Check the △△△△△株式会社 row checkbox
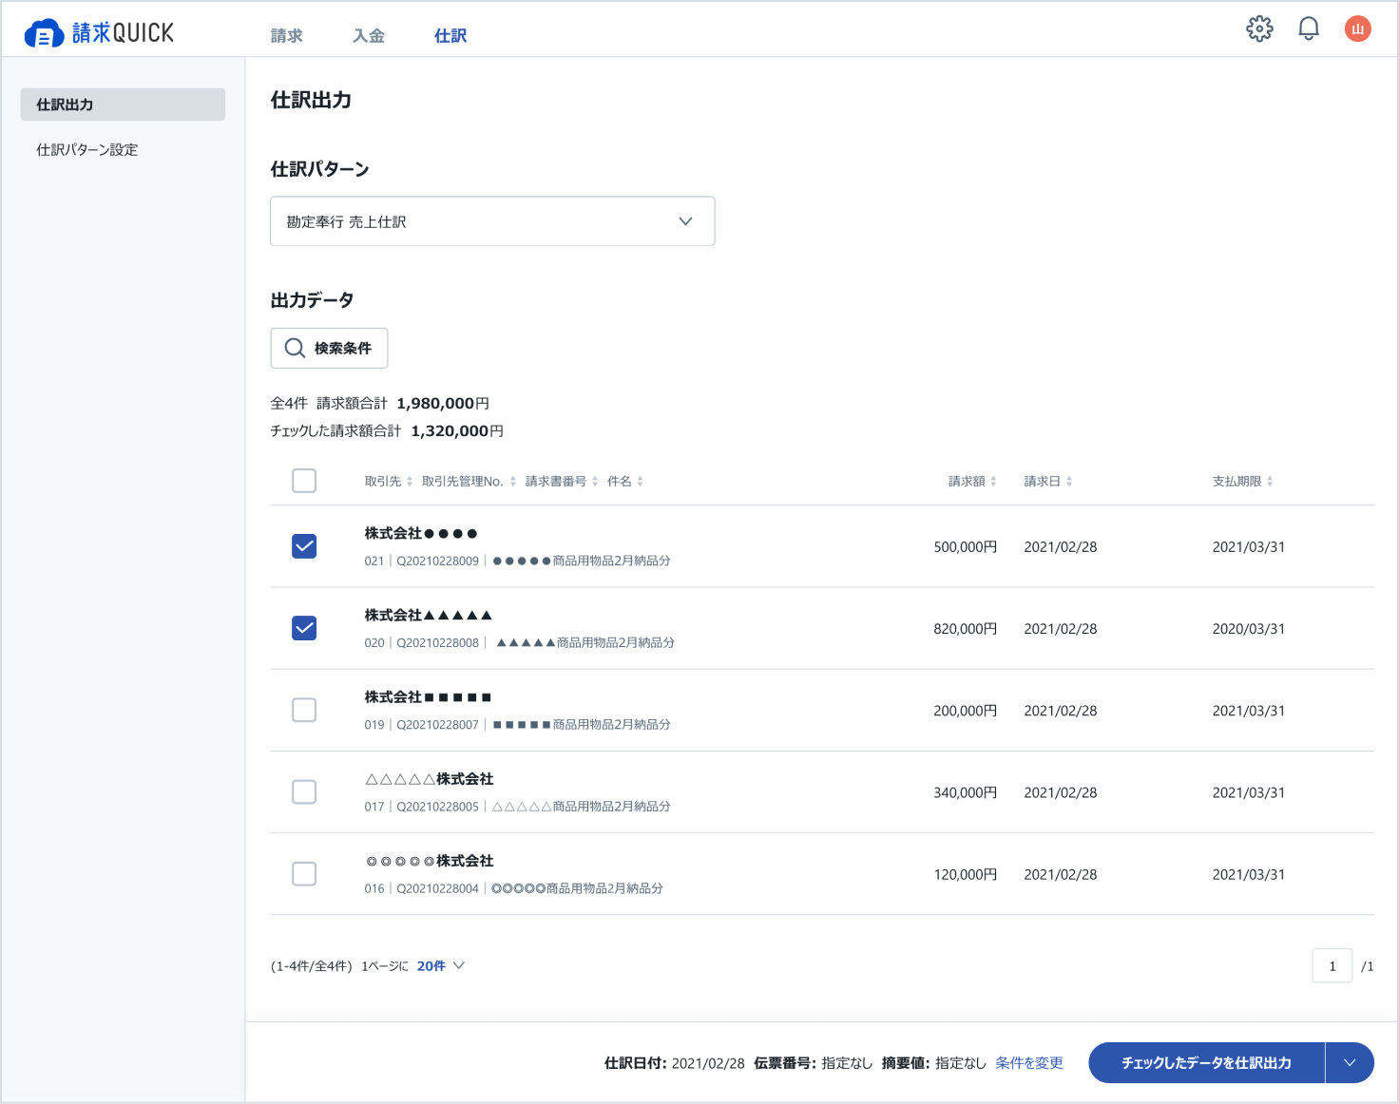Screen dimensions: 1399x1104 (x=304, y=791)
